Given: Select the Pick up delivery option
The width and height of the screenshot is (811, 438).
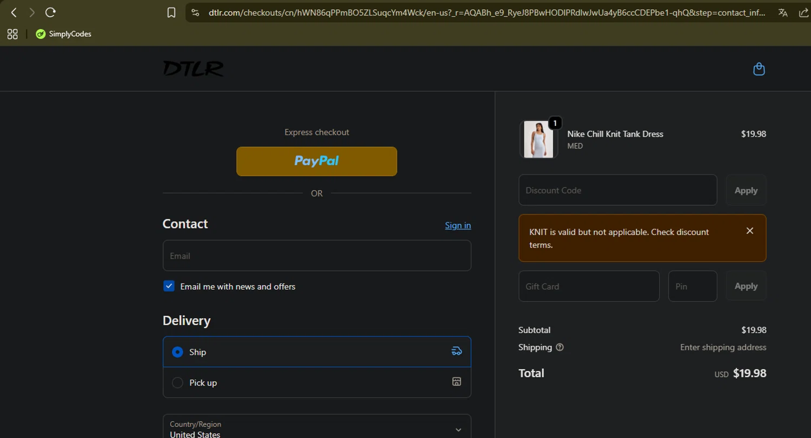Looking at the screenshot, I should pyautogui.click(x=317, y=382).
